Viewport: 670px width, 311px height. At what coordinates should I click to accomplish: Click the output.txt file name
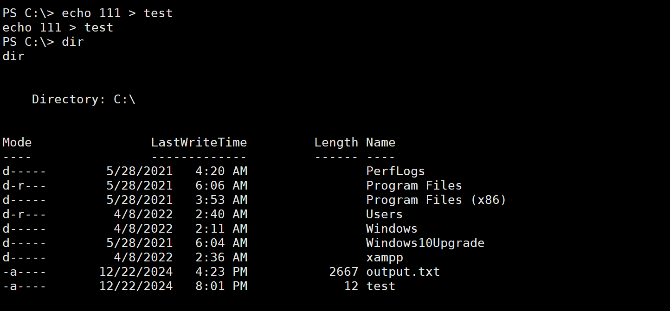click(403, 272)
